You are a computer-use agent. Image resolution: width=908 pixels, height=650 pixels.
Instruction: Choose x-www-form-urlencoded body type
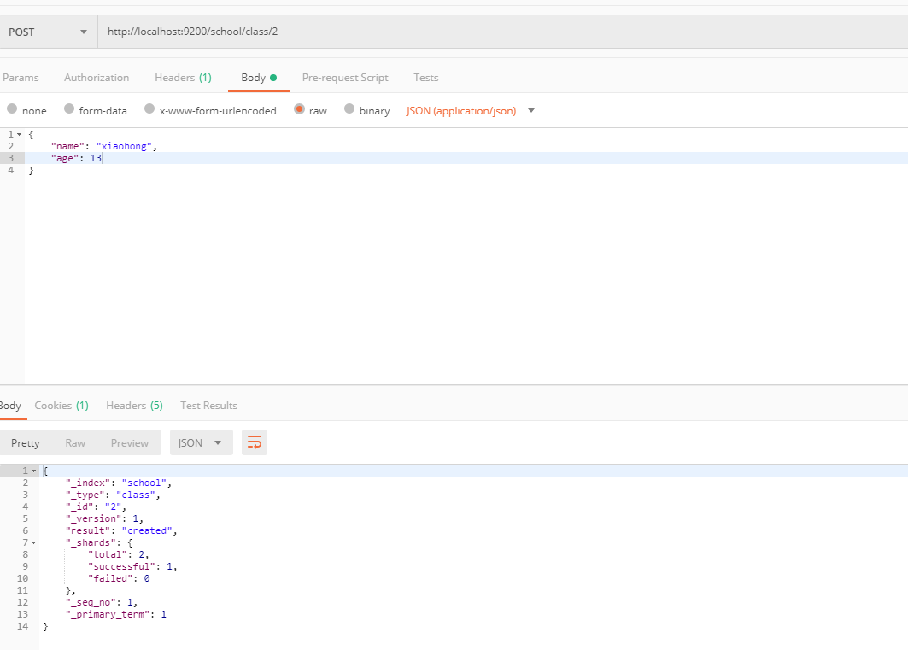coord(149,108)
